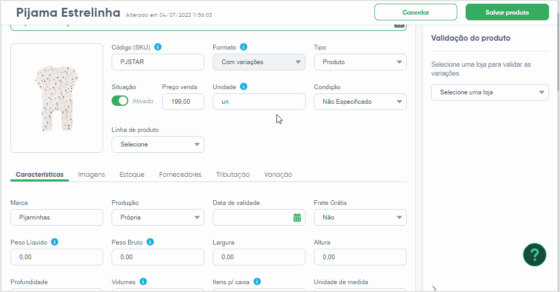
Task: Open the calendar icon in Data de validade
Action: [297, 217]
